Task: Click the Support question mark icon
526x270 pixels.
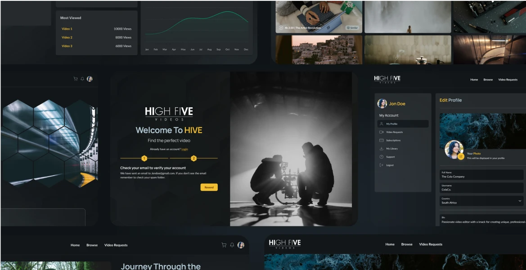Action: pyautogui.click(x=382, y=157)
